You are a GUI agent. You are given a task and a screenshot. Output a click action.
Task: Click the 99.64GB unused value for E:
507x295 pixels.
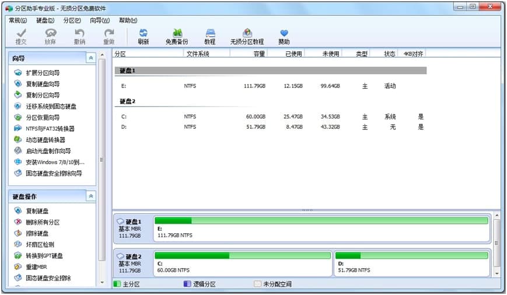pos(330,86)
